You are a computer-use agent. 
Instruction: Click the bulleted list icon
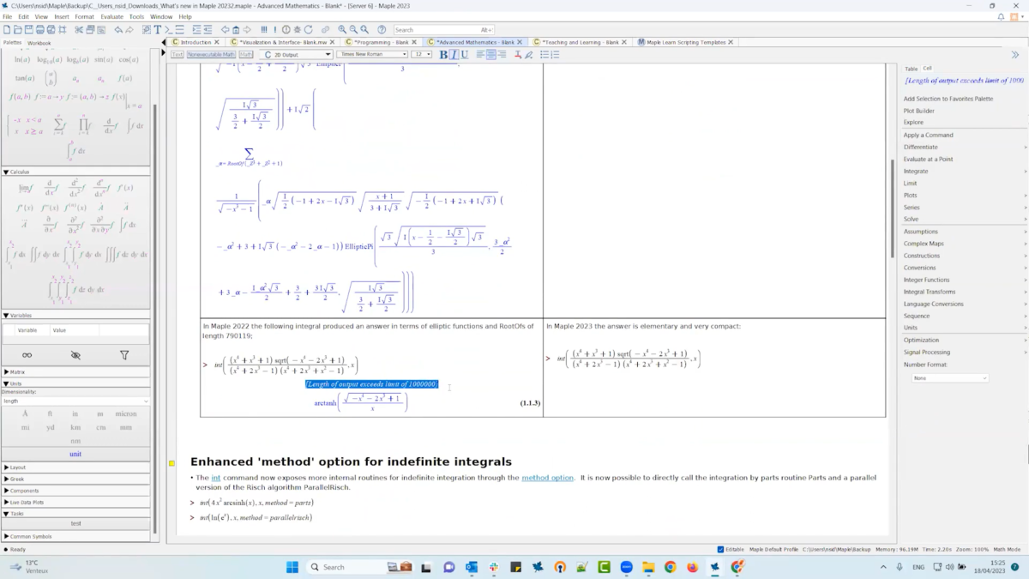click(544, 54)
